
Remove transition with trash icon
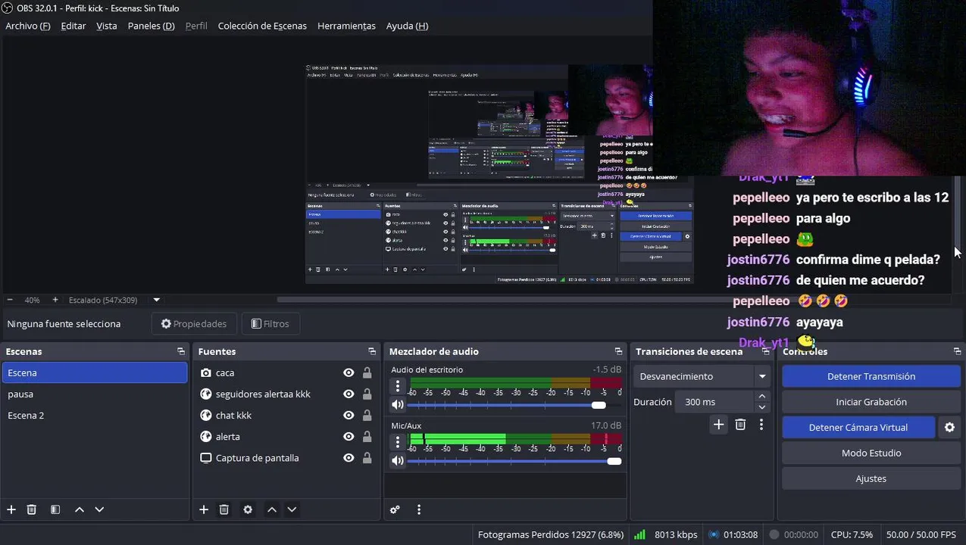(741, 425)
